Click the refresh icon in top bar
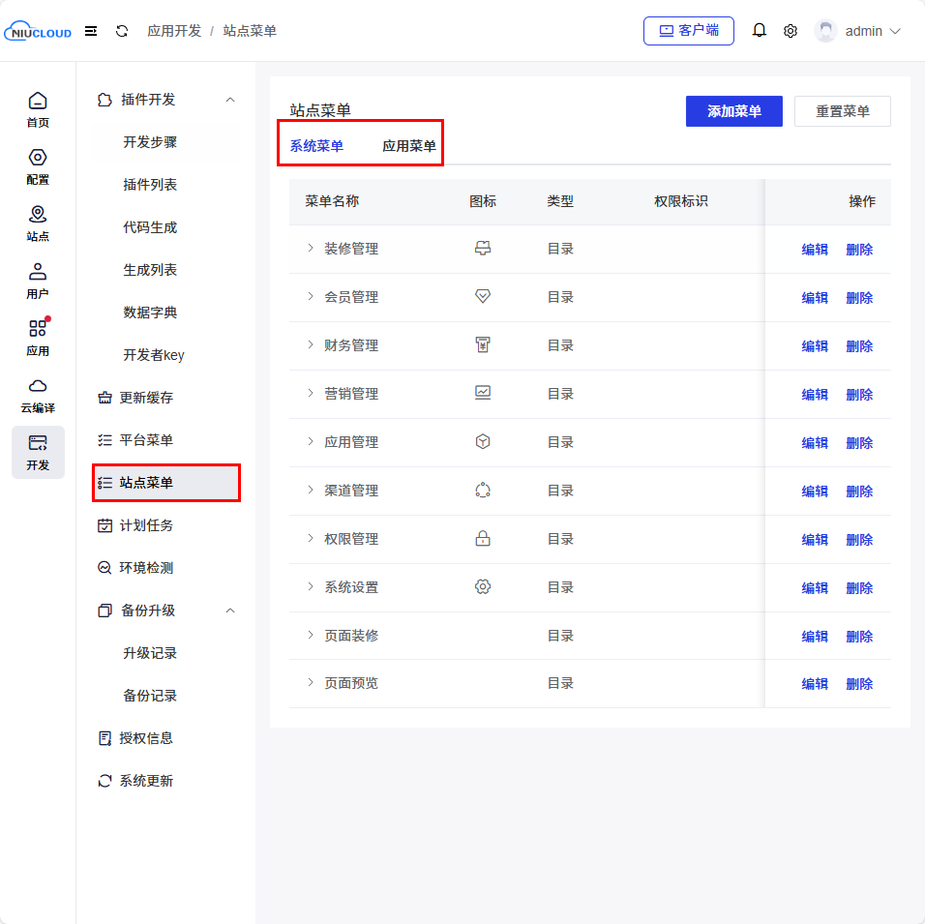The height and width of the screenshot is (924, 925). (122, 31)
